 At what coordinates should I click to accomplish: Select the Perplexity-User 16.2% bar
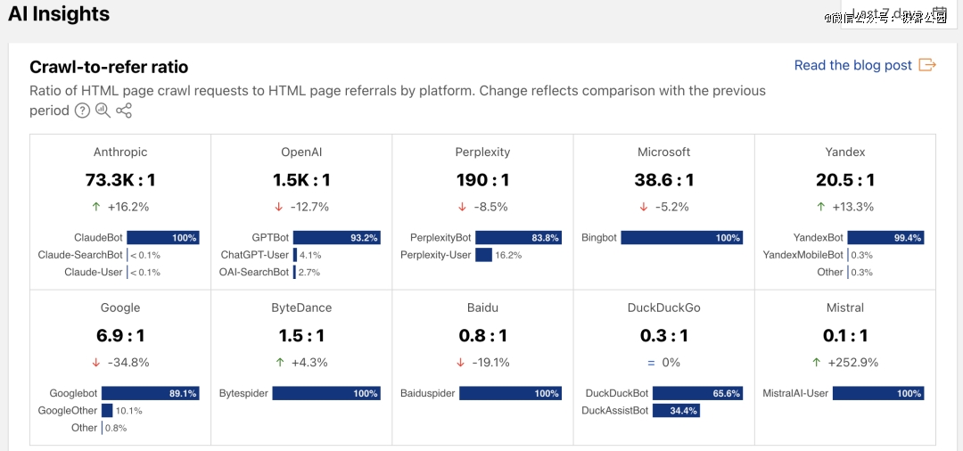pos(483,255)
